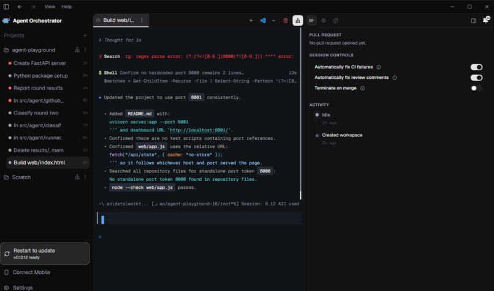The height and width of the screenshot is (291, 494).
Task: Show info for Automatically fix review comments
Action: click(x=395, y=78)
